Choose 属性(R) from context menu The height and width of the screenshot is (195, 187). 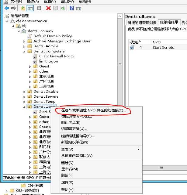[x=67, y=182]
